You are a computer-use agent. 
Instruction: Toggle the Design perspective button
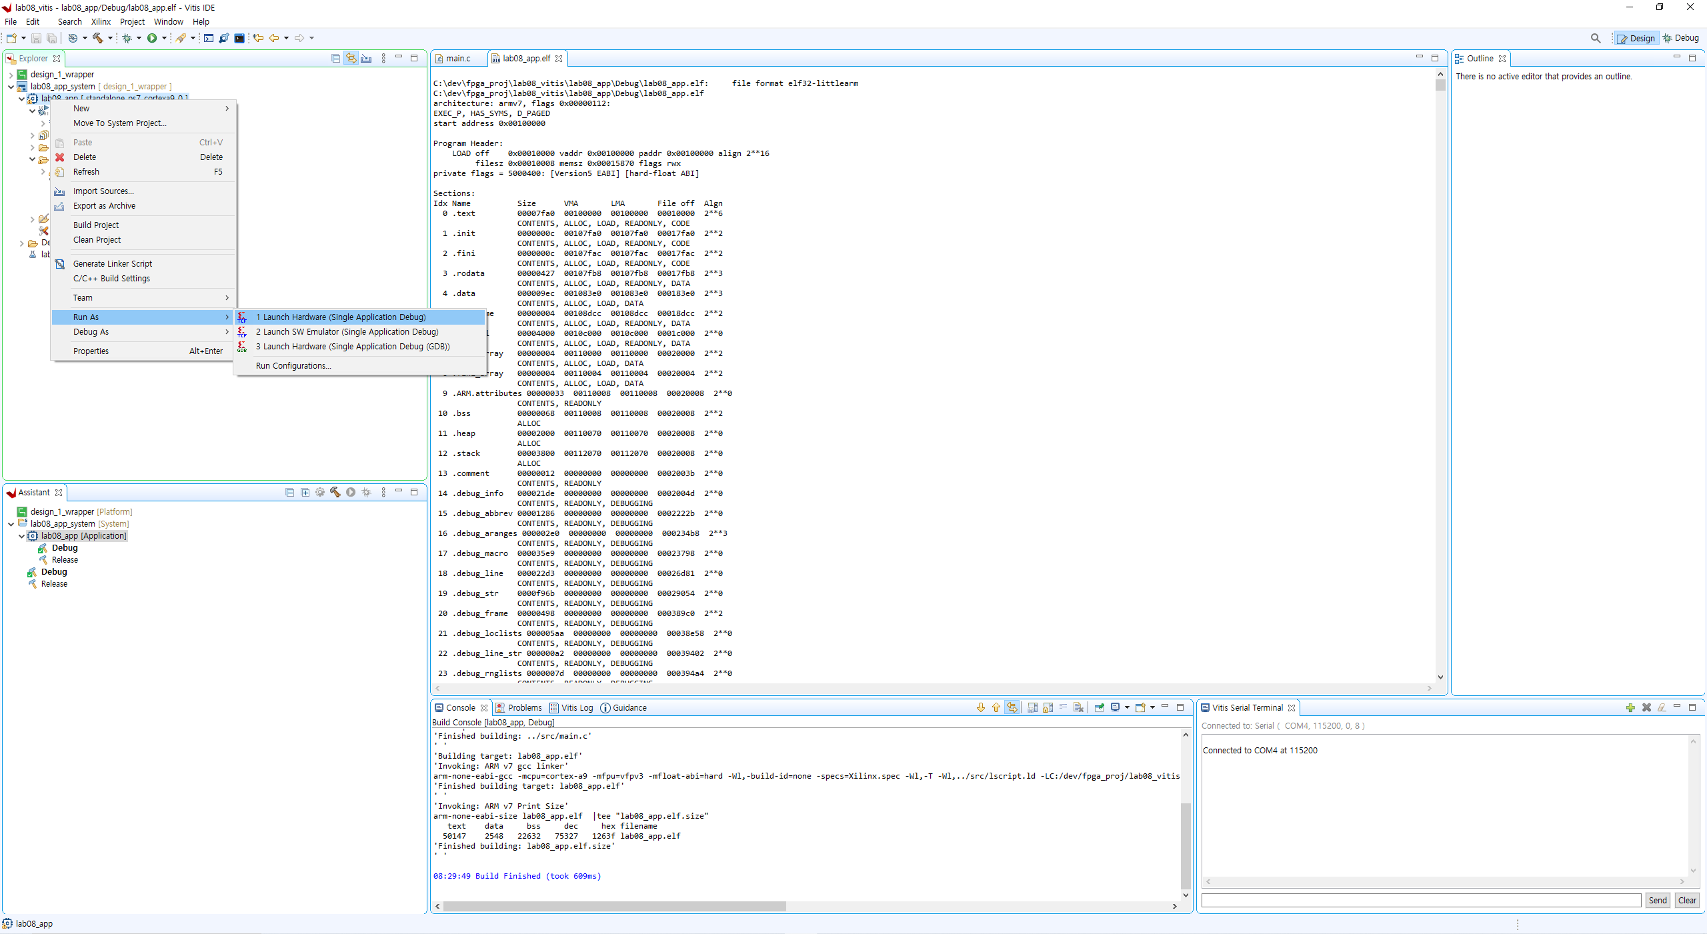(1636, 38)
